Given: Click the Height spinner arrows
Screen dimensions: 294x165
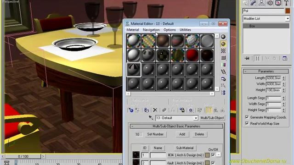Looking at the screenshot, I should coord(283,90).
